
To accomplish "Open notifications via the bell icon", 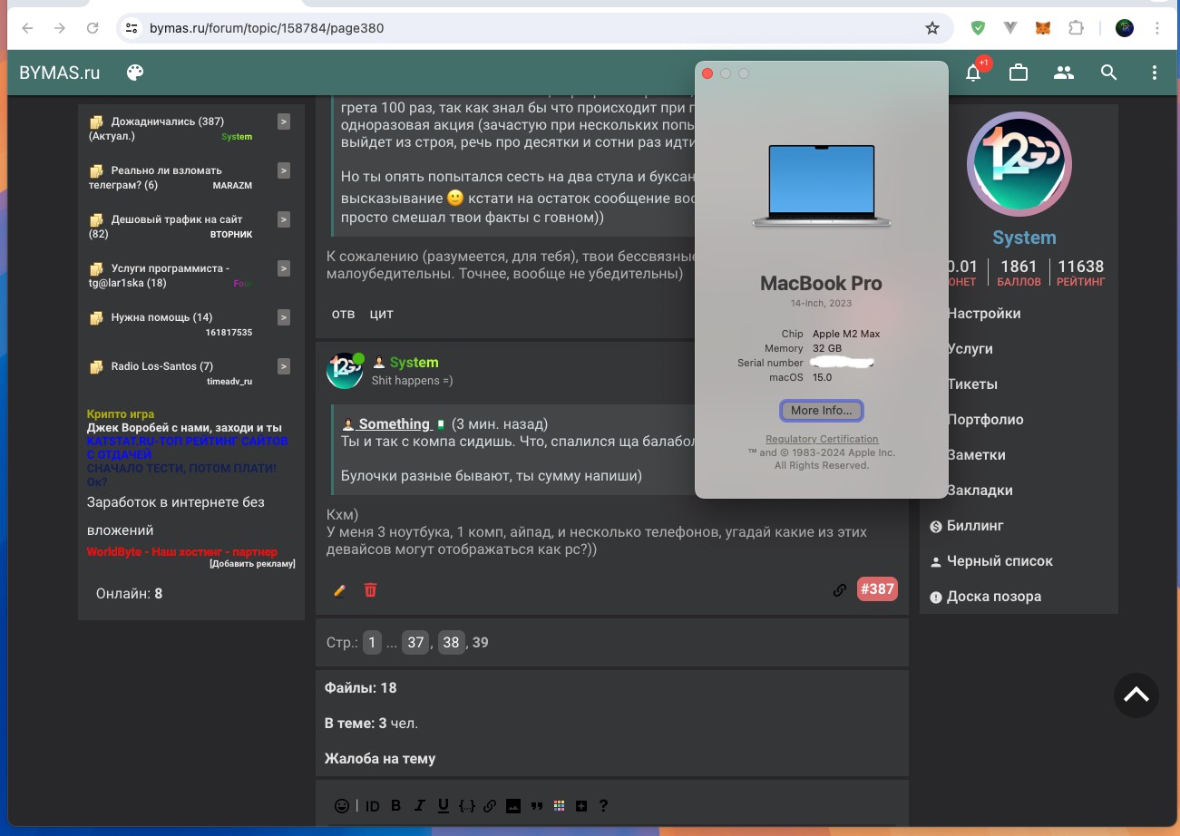I will click(973, 73).
